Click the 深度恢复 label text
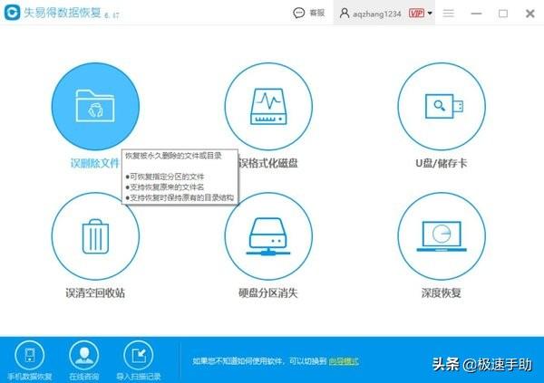 [442, 292]
